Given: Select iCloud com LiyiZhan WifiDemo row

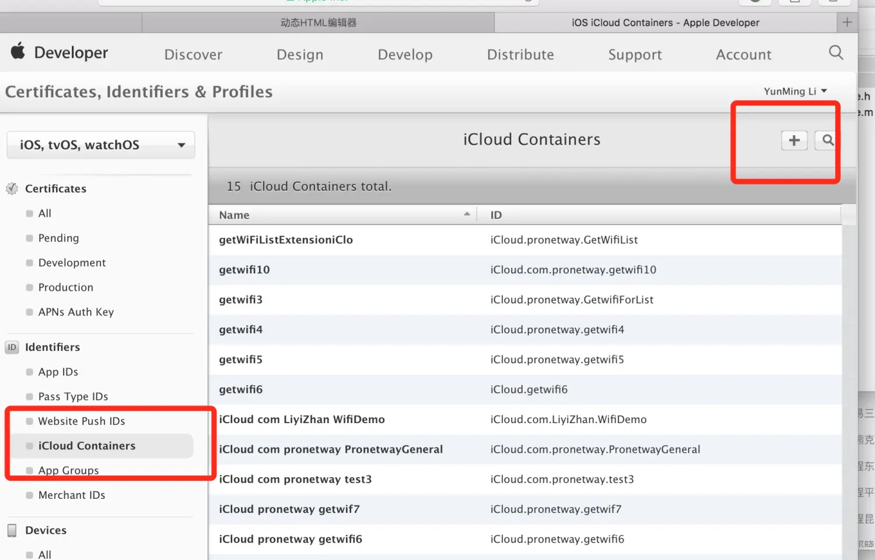Looking at the screenshot, I should click(525, 420).
